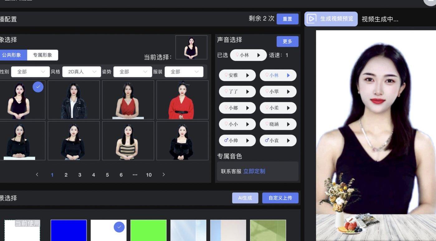436x241 pixels.
Task: Toggle the checked white background swatch
Action: tap(119, 227)
